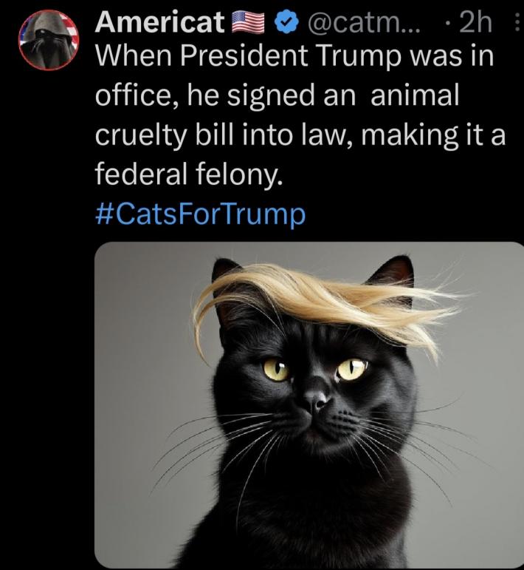Screen dimensions: 524x570
Task: Click the cat's right yellow eye in the photo
Action: point(351,369)
